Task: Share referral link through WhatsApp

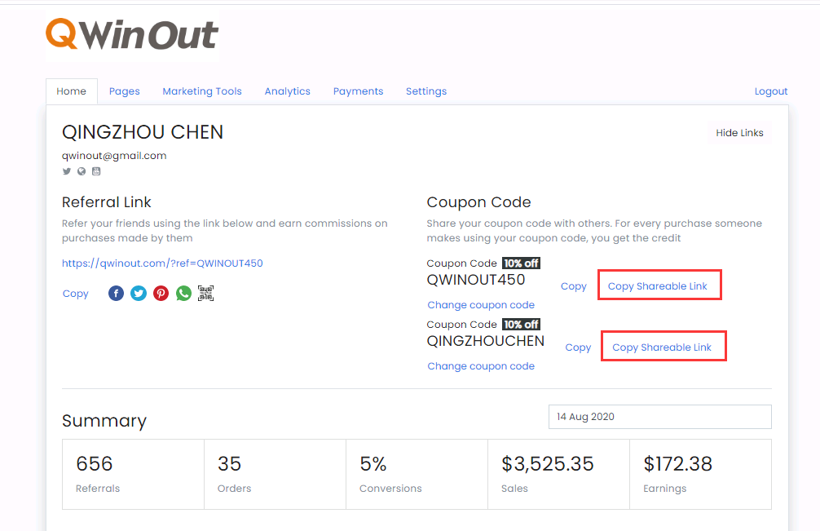Action: [x=183, y=294]
